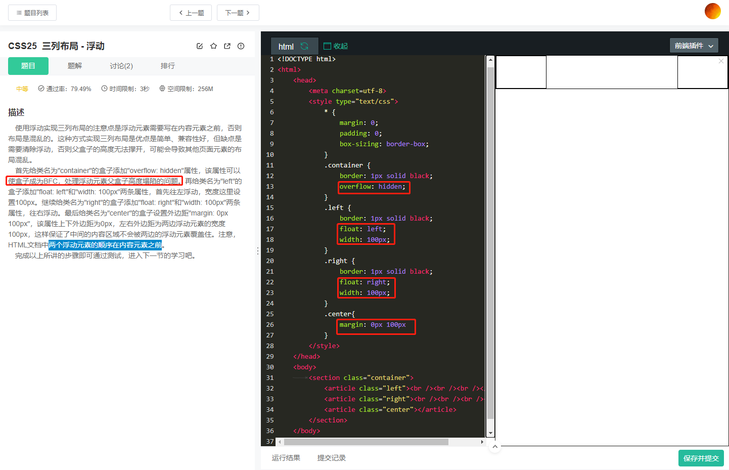Click the <section class="container"> code line
The height and width of the screenshot is (470, 729).
(x=361, y=378)
